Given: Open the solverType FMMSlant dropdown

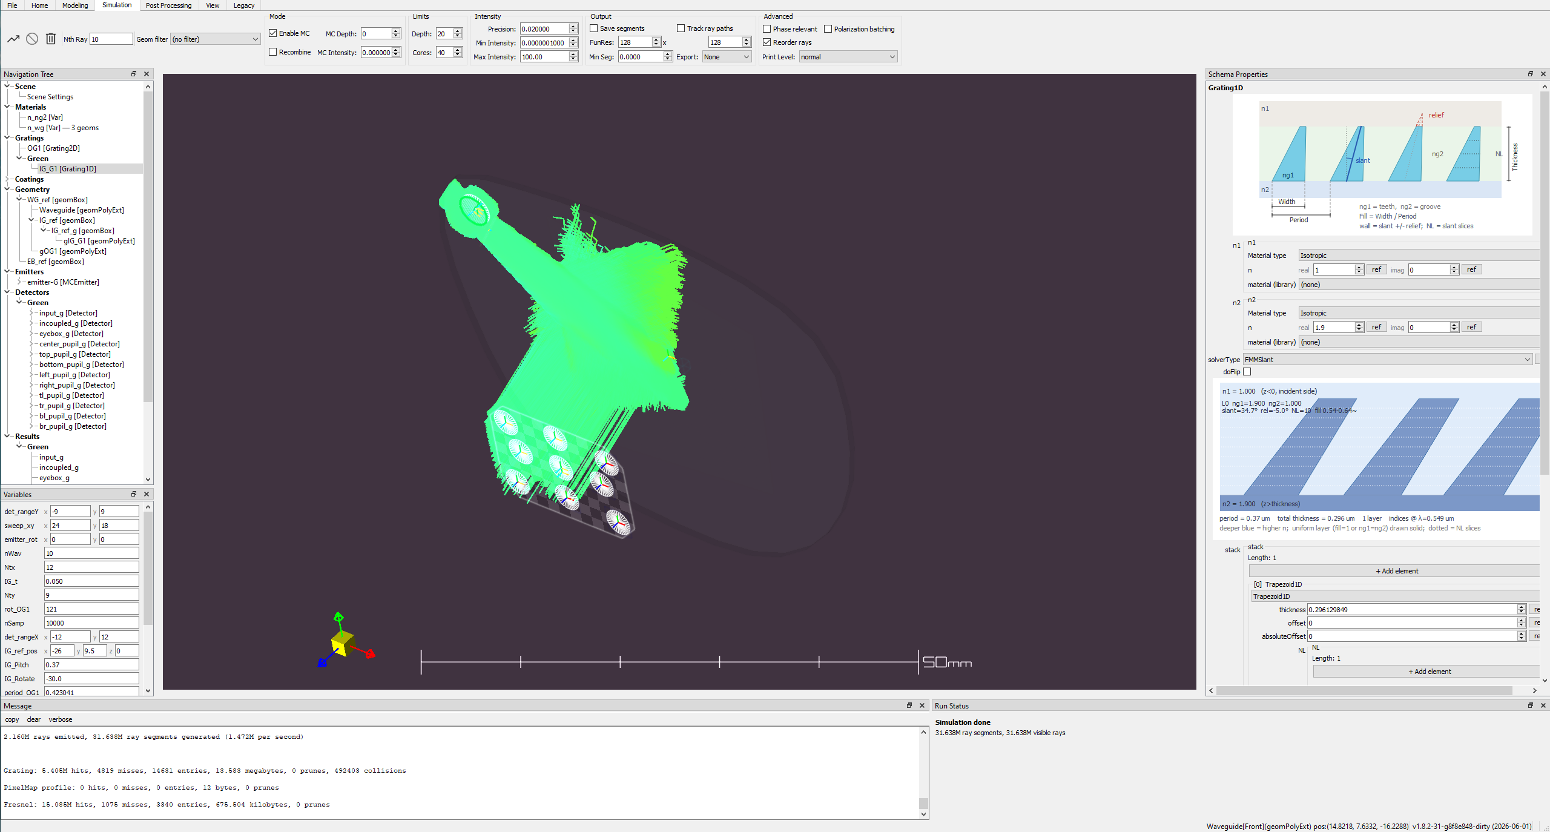Looking at the screenshot, I should point(1387,360).
